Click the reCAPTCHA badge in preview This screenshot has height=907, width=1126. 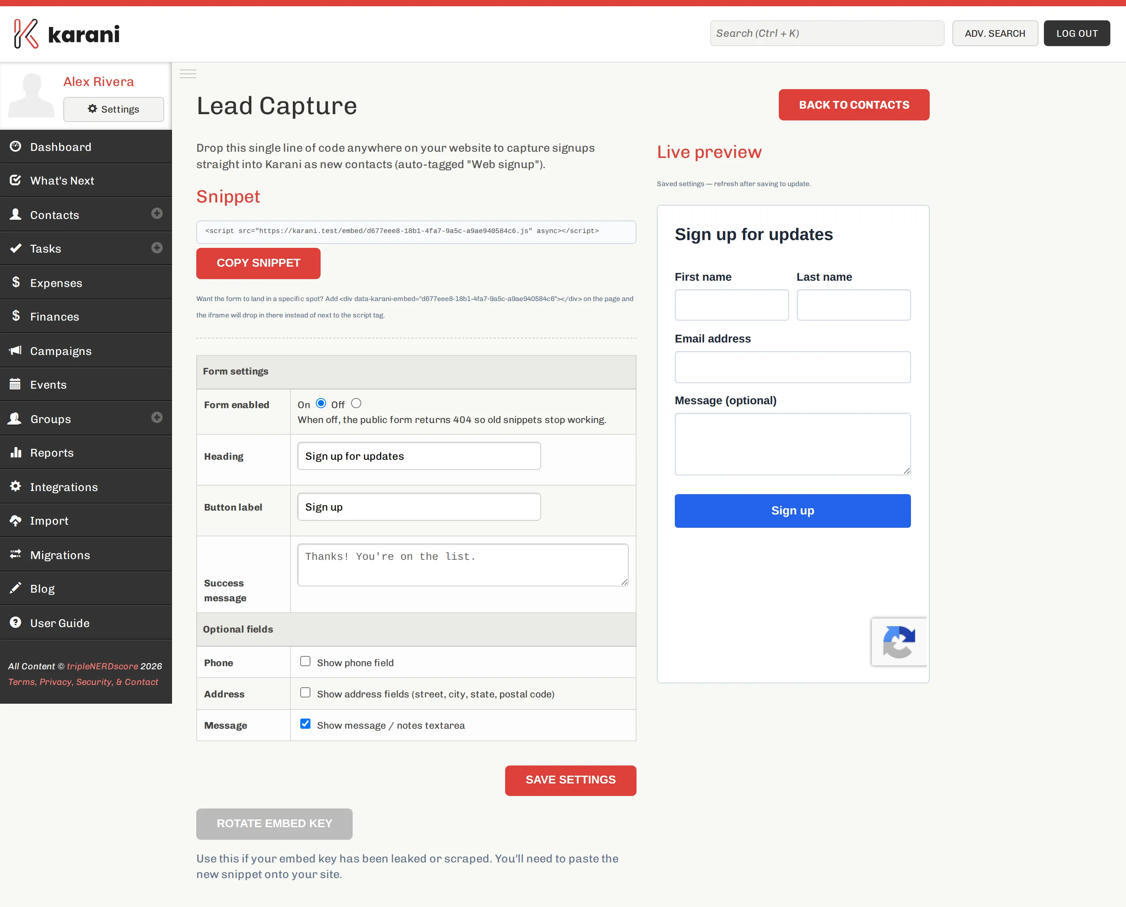(899, 642)
